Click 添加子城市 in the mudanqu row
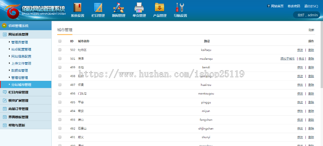Screen dimensions: 323x146 287,59
